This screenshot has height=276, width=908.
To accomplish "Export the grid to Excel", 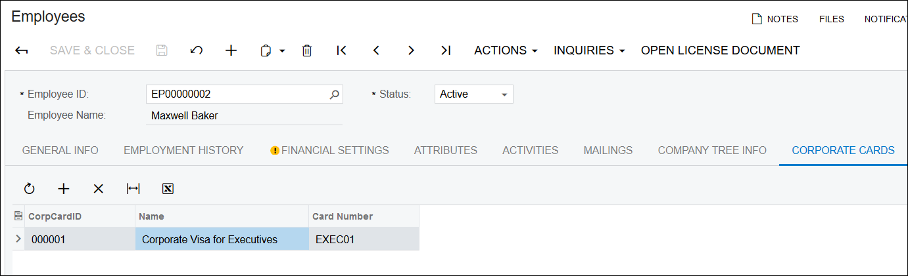I will point(168,189).
